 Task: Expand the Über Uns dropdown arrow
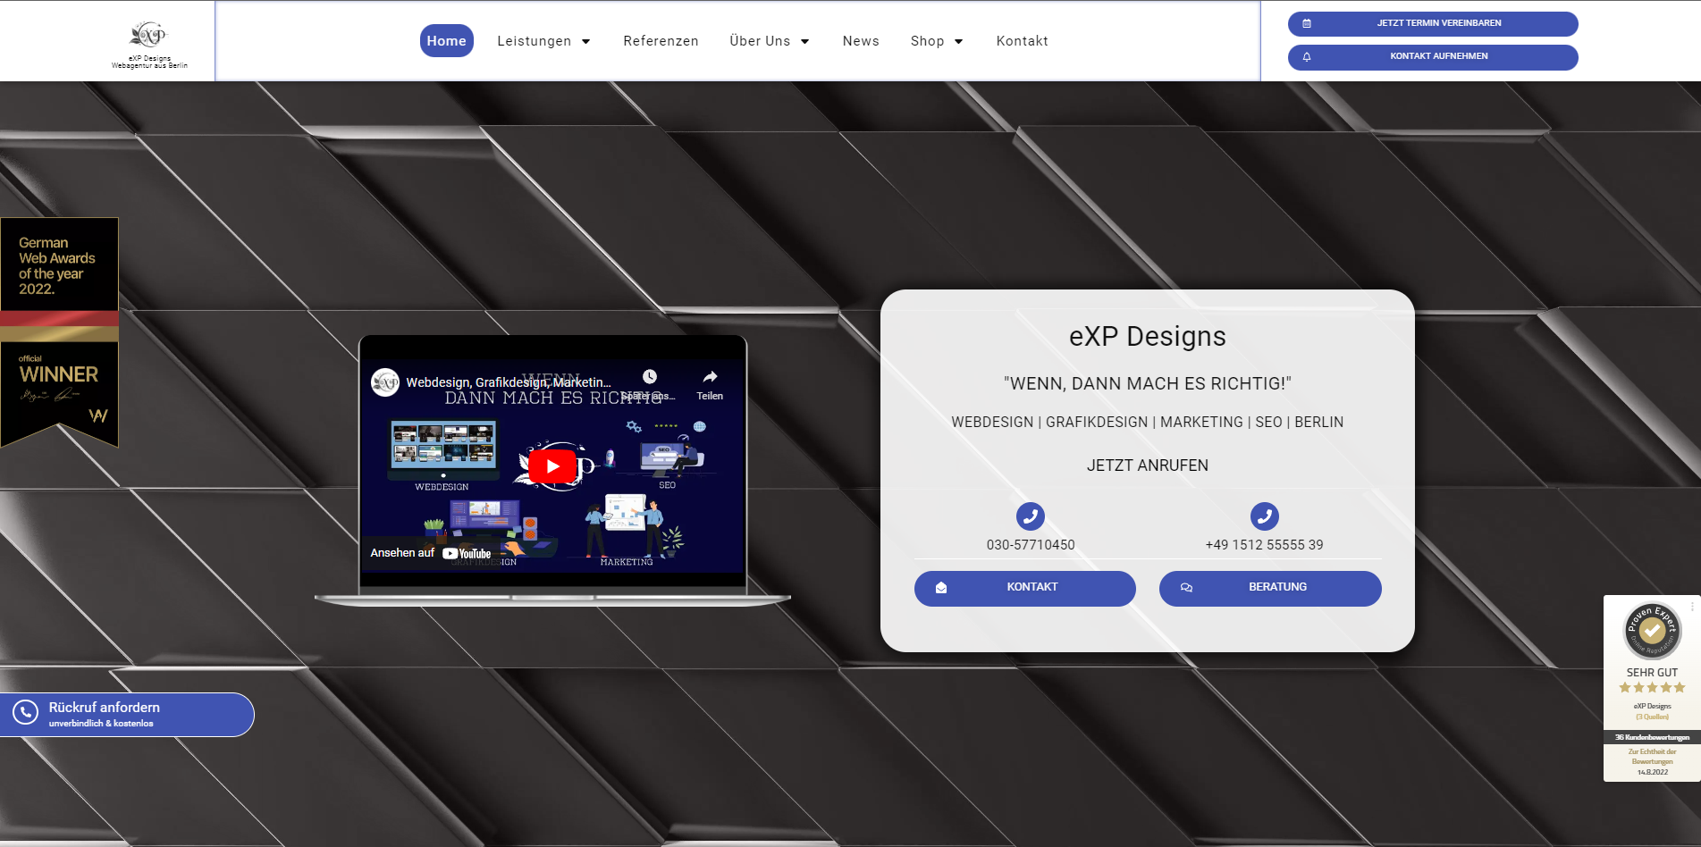tap(805, 41)
